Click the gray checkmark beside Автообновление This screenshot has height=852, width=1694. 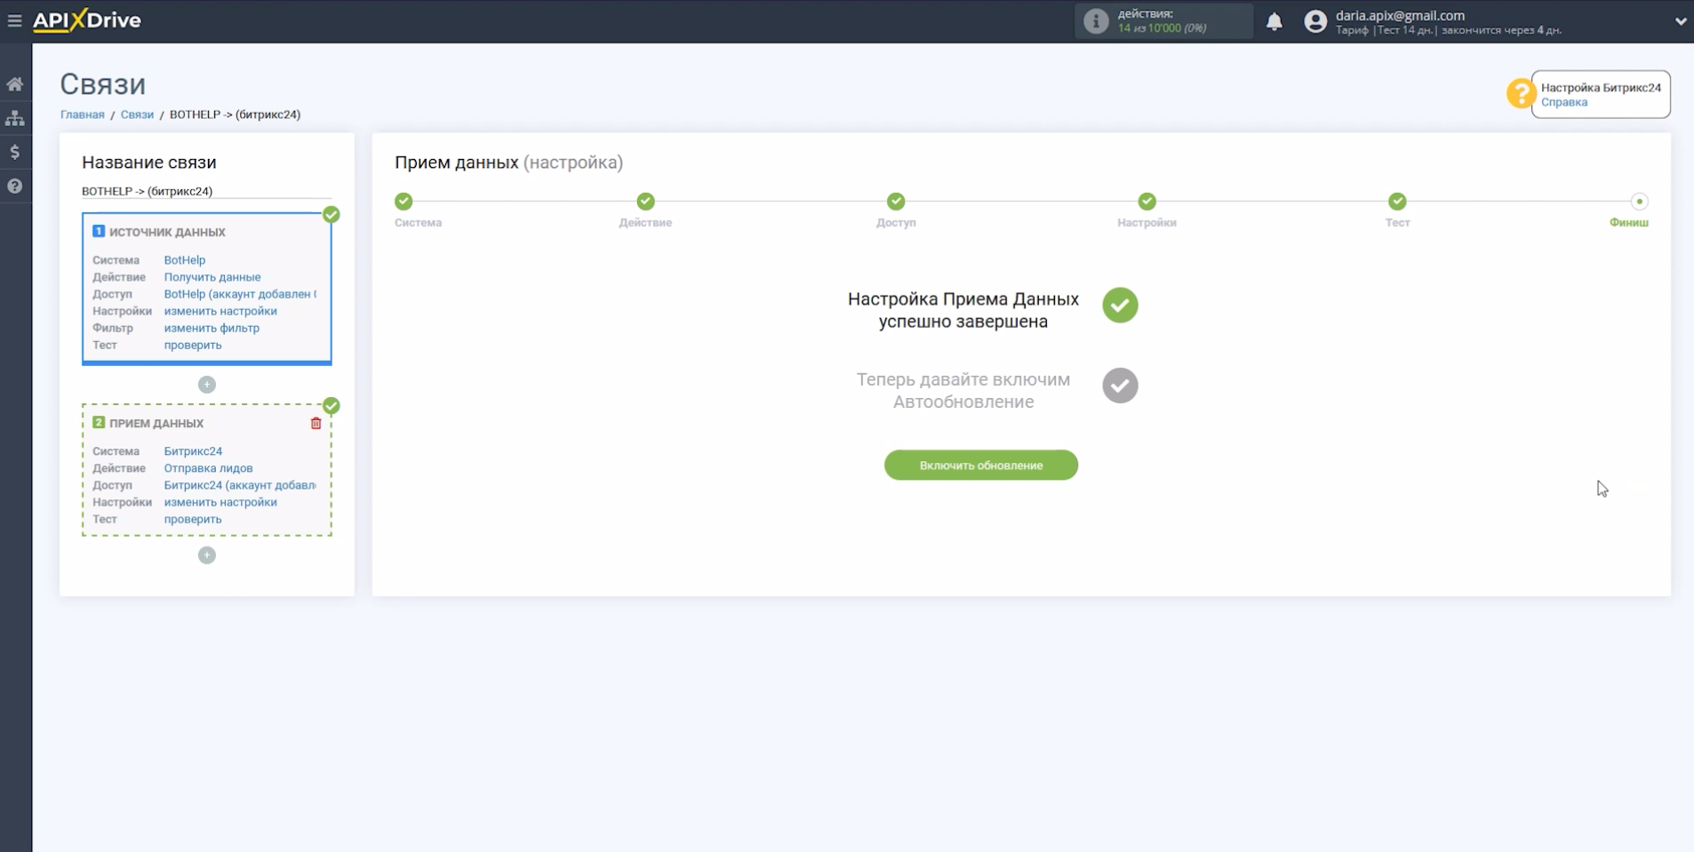click(x=1120, y=386)
